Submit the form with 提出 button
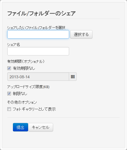 (x=21, y=127)
